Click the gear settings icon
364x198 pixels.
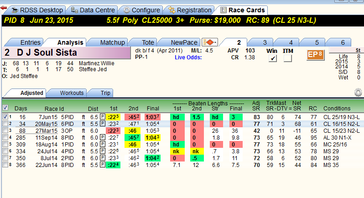pos(358,92)
